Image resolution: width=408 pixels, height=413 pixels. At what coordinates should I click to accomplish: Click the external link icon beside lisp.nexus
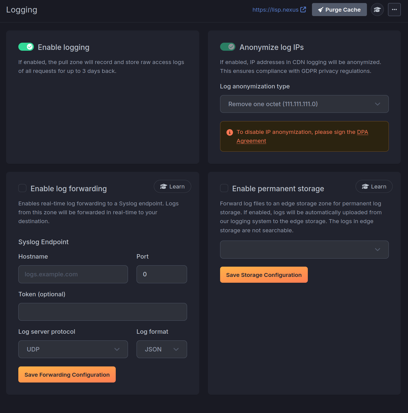tap(303, 10)
